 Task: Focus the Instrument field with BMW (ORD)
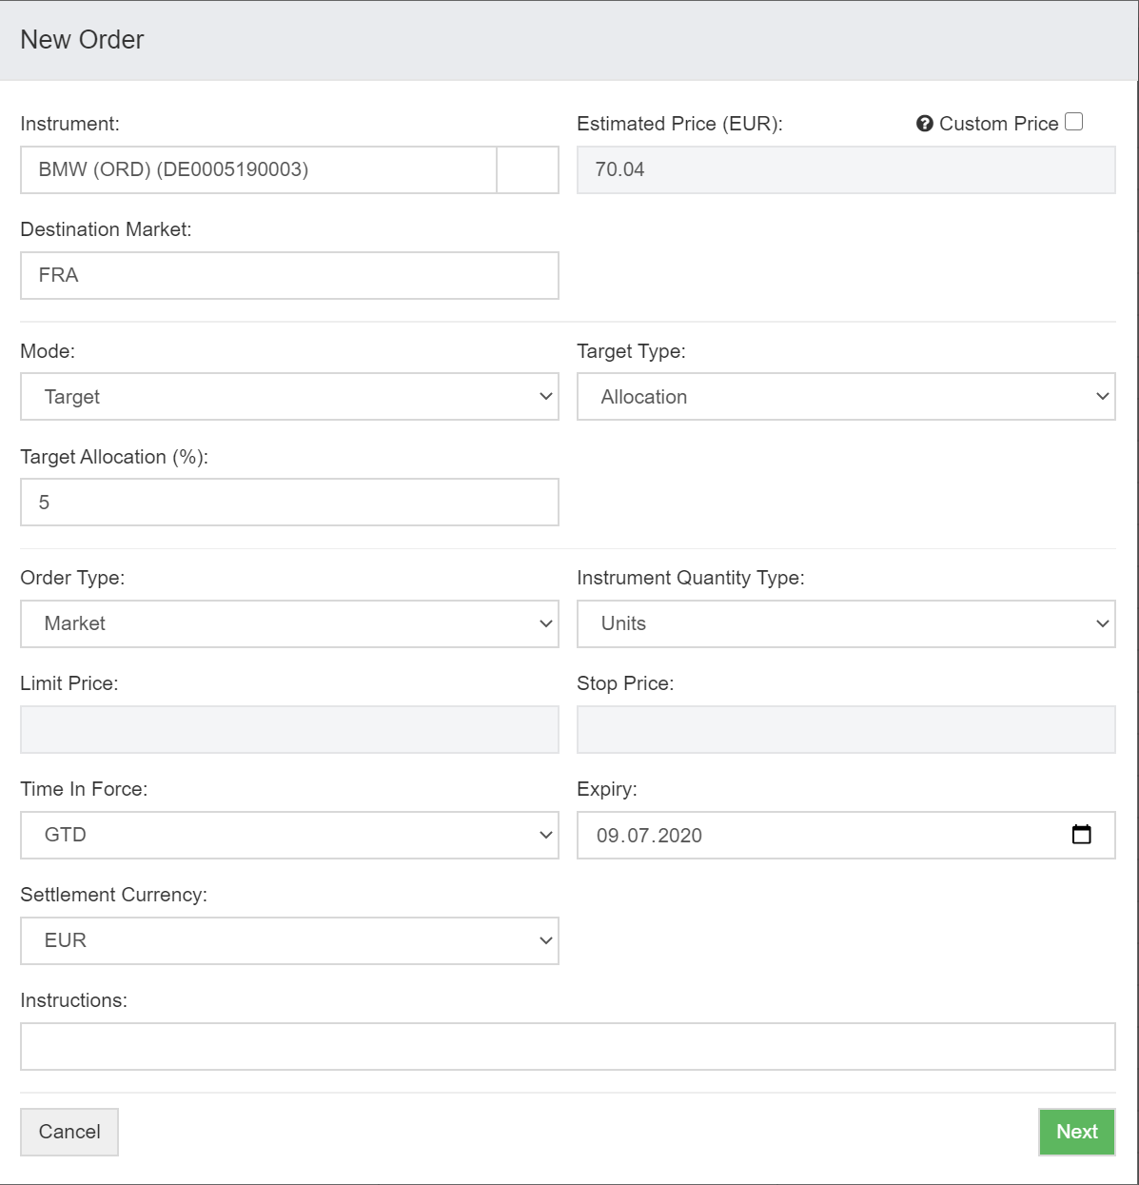click(x=259, y=169)
